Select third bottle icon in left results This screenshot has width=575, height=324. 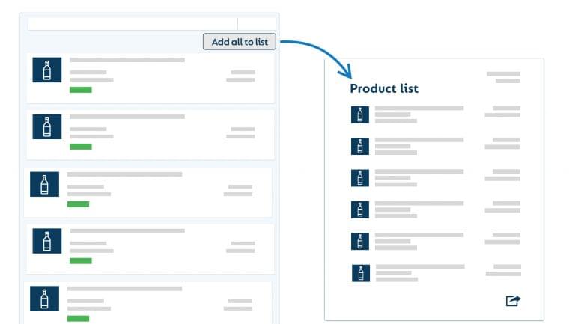tap(44, 184)
